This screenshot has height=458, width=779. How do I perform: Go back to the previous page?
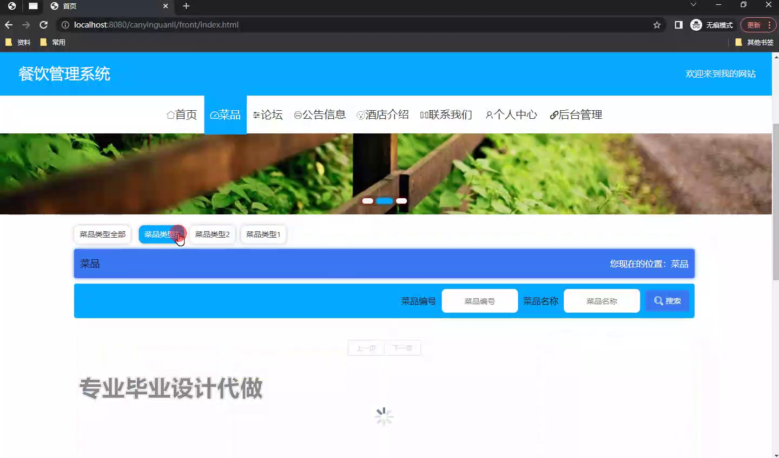coord(9,25)
